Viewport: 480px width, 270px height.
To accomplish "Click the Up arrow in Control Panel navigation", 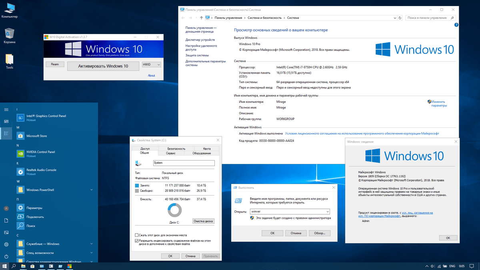I will 201,18.
